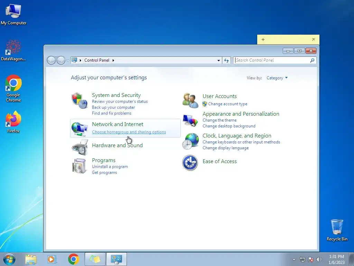Go forward with the Forward arrow button
This screenshot has width=354, height=266.
click(61, 60)
